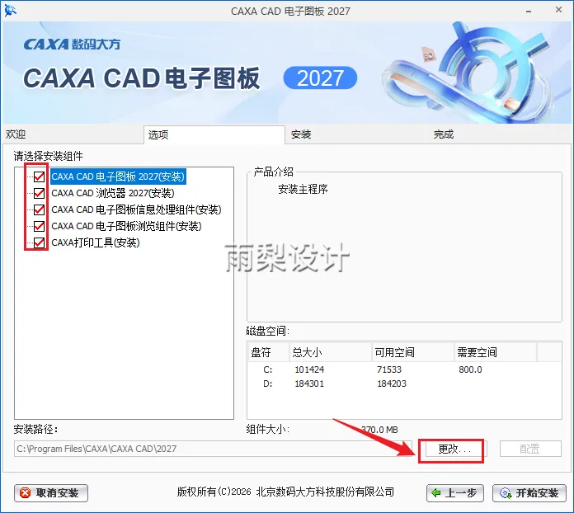574x513 pixels.
Task: Toggle CAXA打印工具 checkbox
Action: pos(39,242)
